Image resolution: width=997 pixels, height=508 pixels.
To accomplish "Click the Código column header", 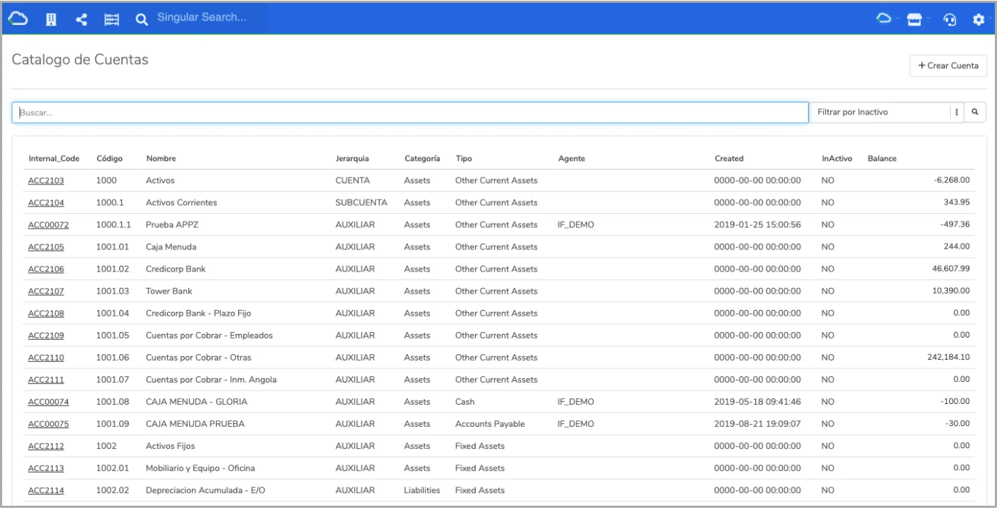I will pyautogui.click(x=109, y=158).
